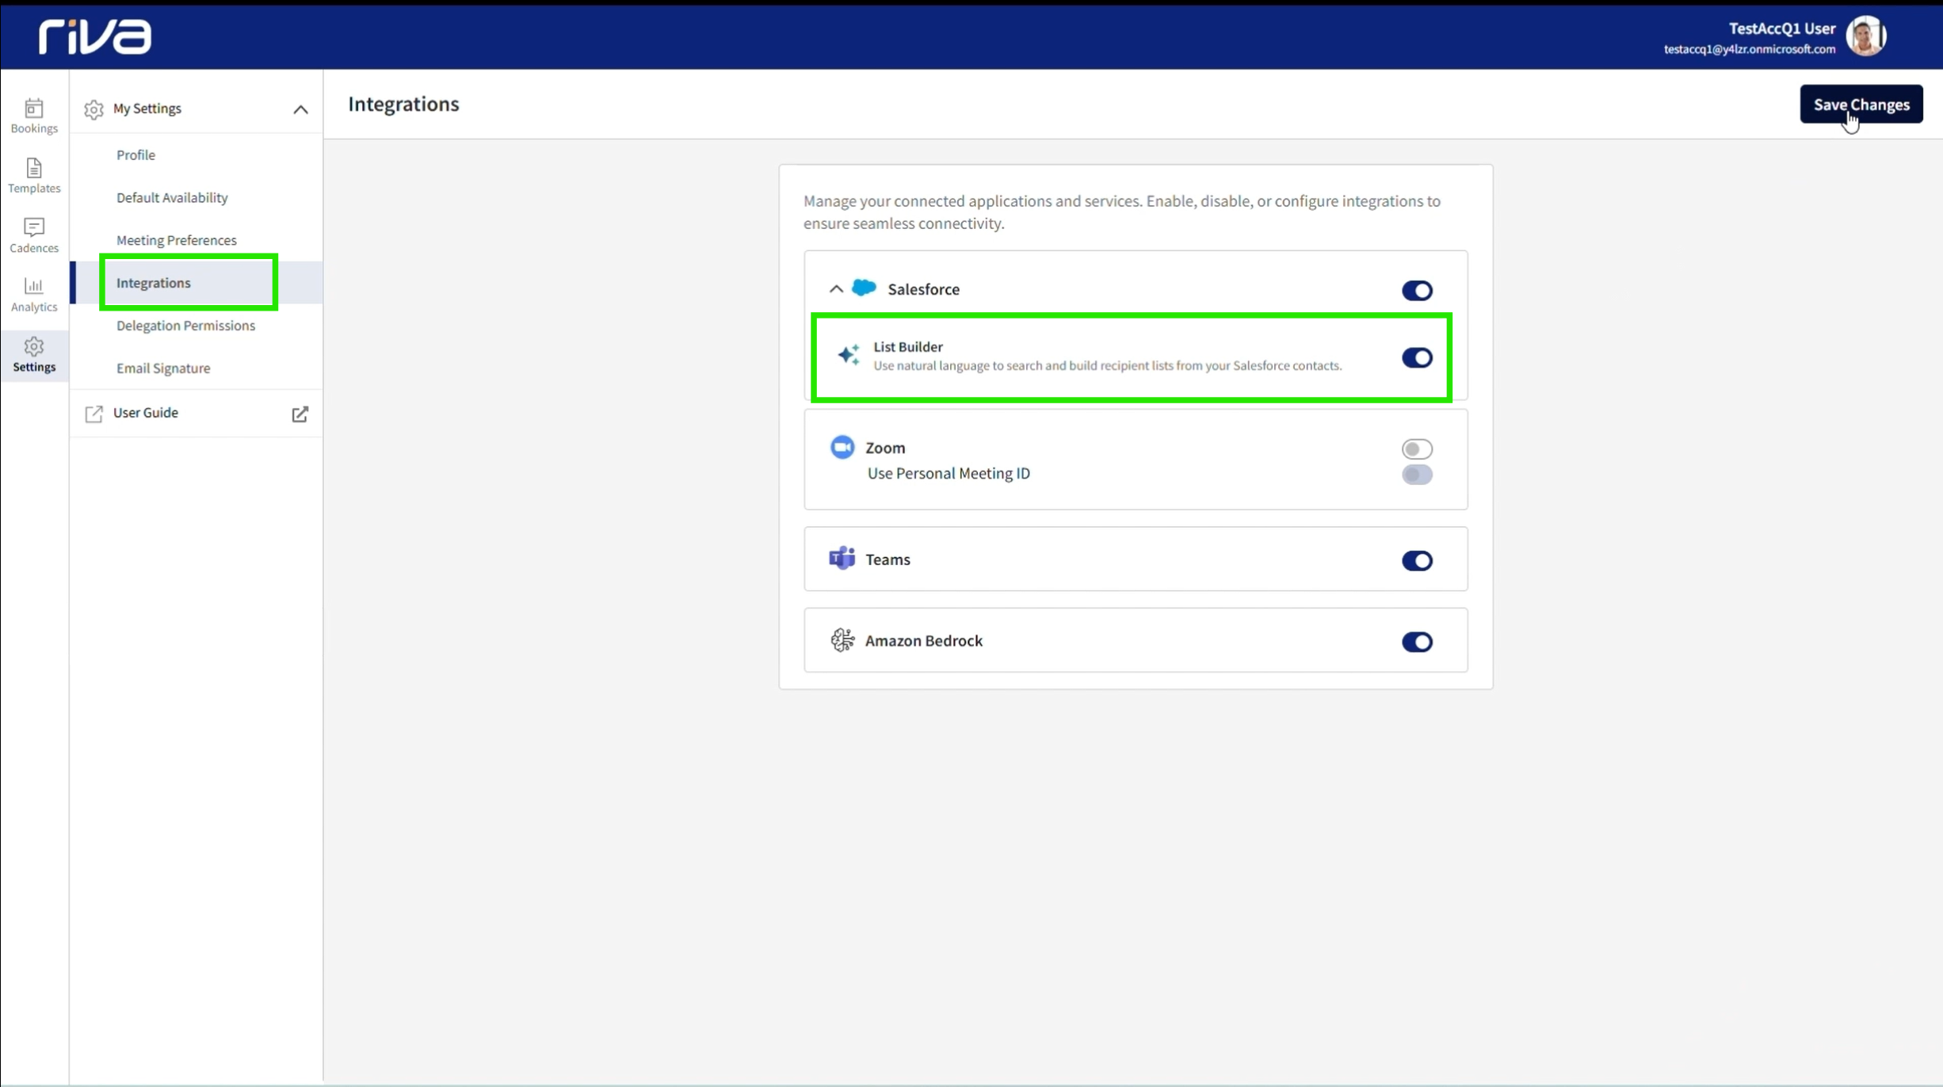This screenshot has height=1087, width=1943.
Task: Open Meeting Preferences settings
Action: 176,240
